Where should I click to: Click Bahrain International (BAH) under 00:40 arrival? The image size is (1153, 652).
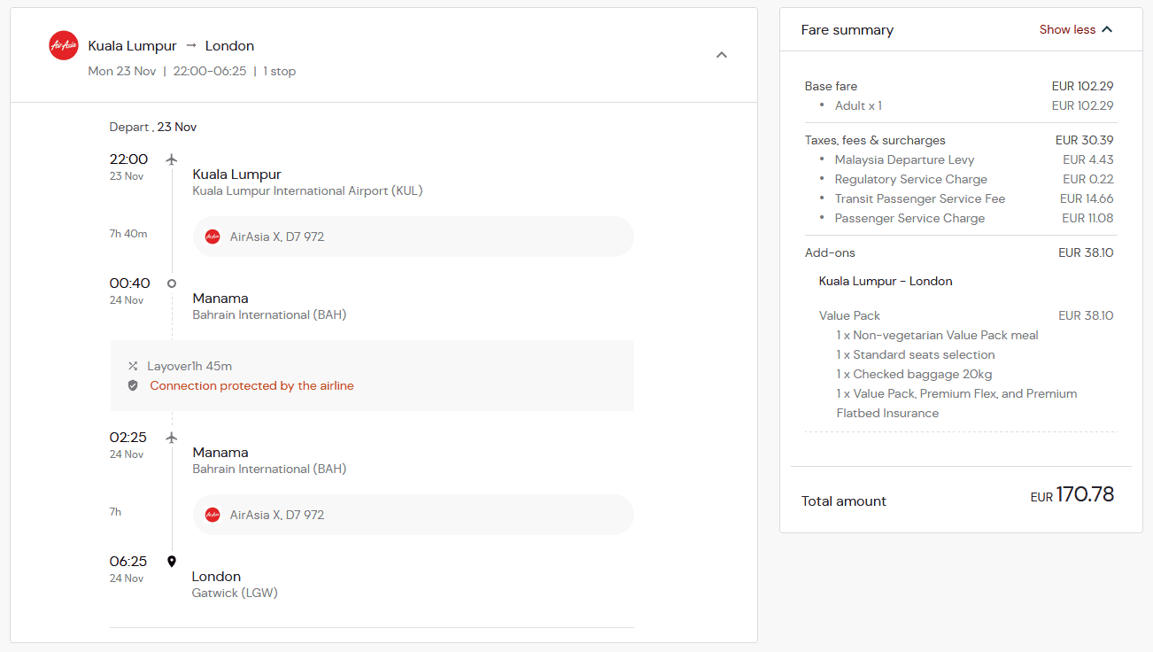tap(269, 314)
